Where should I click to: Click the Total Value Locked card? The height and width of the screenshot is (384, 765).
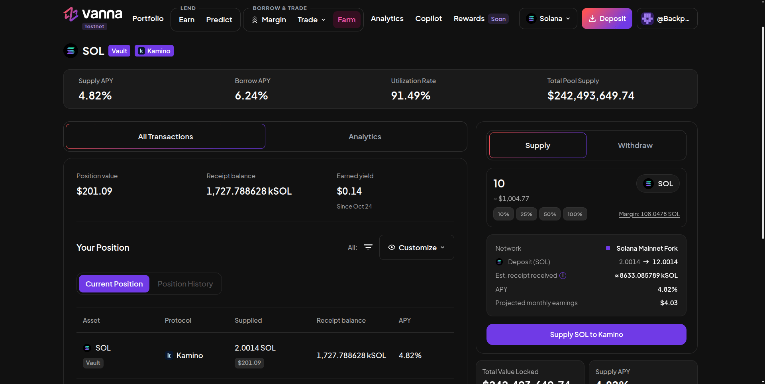pyautogui.click(x=530, y=372)
